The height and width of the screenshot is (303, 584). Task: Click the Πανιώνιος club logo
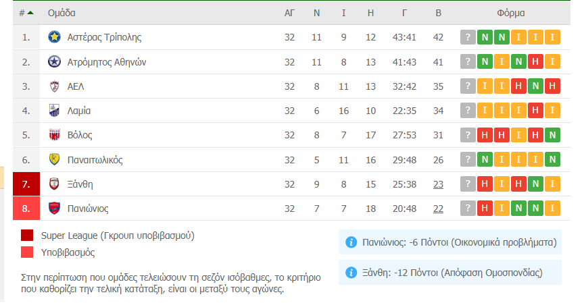tap(55, 209)
